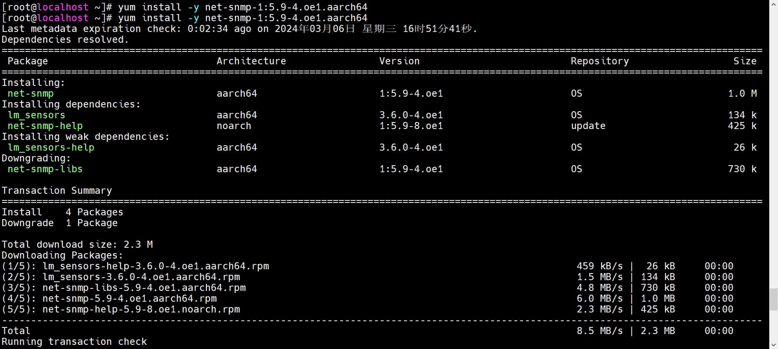Click the Running transaction check line
The height and width of the screenshot is (349, 778).
click(x=74, y=342)
